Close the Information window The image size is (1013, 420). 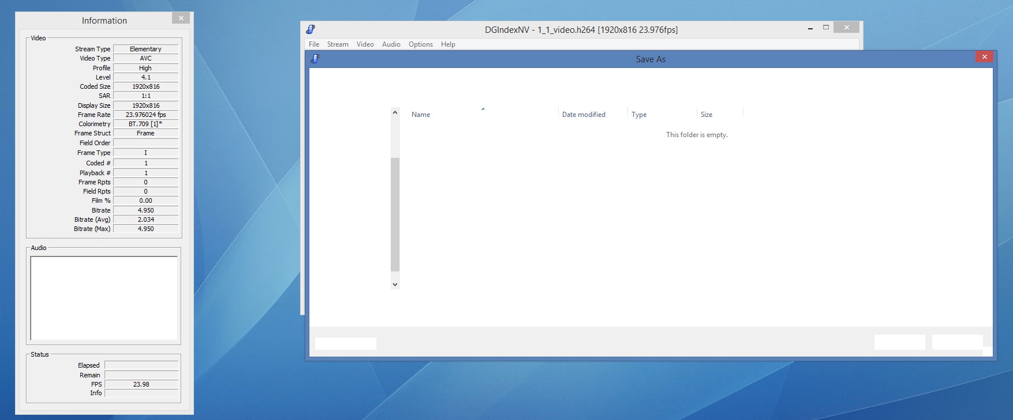[181, 18]
